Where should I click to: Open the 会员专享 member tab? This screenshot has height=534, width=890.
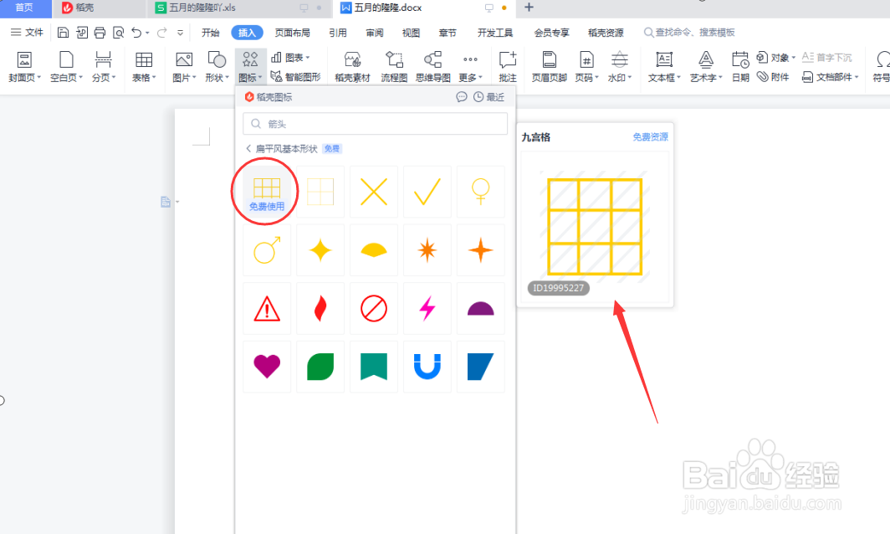click(x=552, y=33)
